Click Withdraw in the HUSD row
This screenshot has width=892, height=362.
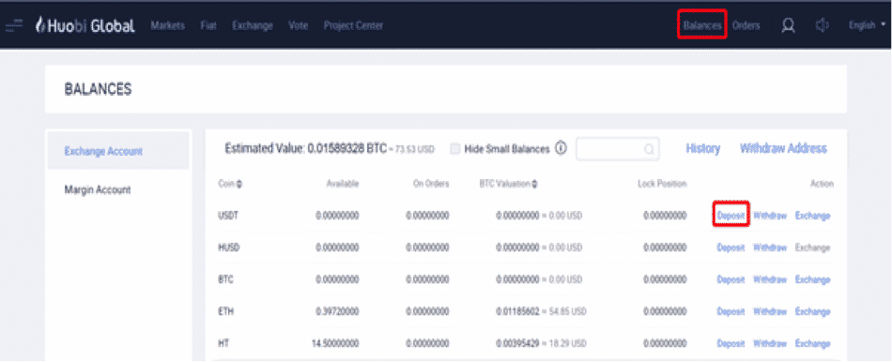pos(770,248)
